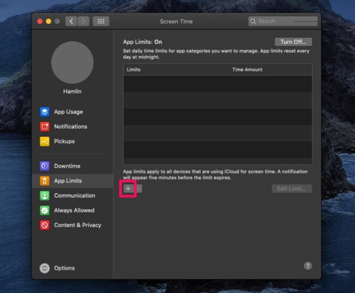Open the Notifications section label

[x=70, y=126]
